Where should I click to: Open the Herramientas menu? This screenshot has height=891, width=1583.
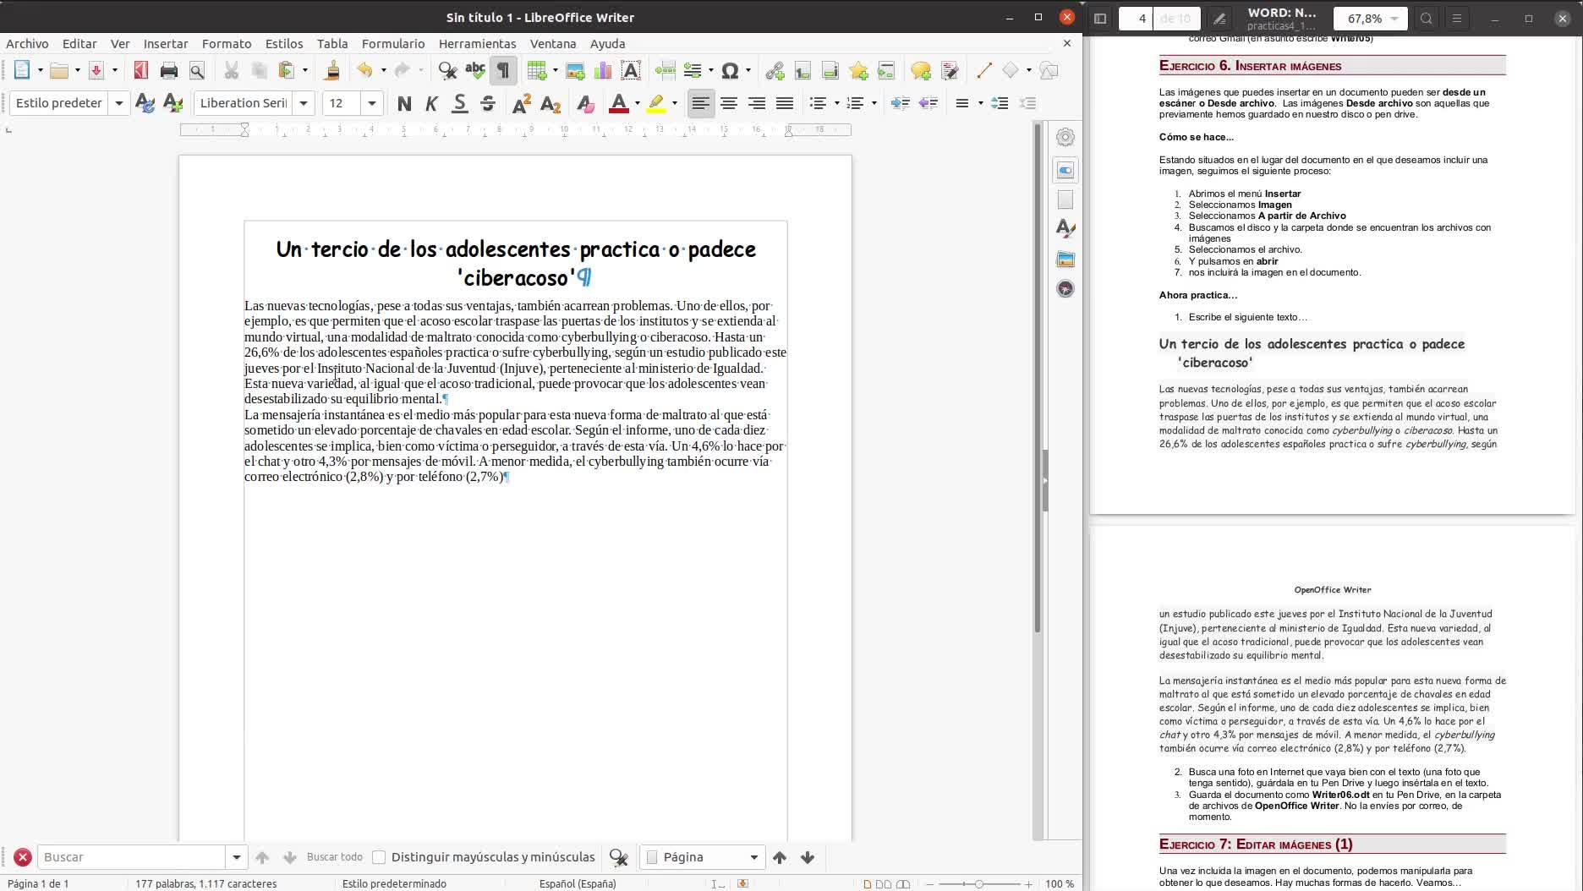pyautogui.click(x=477, y=44)
